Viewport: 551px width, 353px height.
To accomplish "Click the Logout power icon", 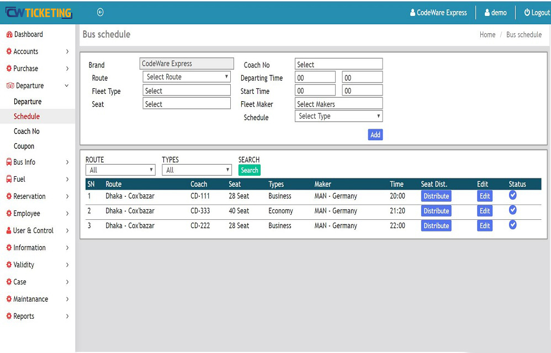I will coord(524,12).
